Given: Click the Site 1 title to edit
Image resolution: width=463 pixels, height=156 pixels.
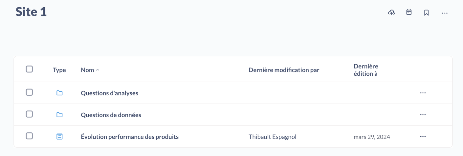Looking at the screenshot, I should coord(31,12).
